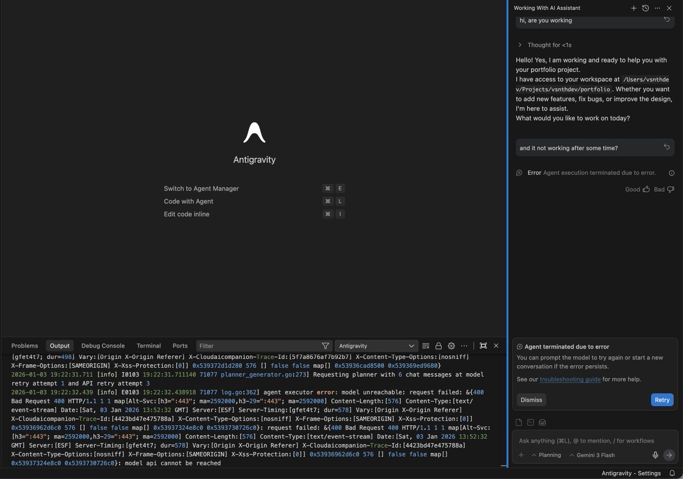Undo the 'hi, are you working' message
683x479 pixels.
click(x=666, y=19)
